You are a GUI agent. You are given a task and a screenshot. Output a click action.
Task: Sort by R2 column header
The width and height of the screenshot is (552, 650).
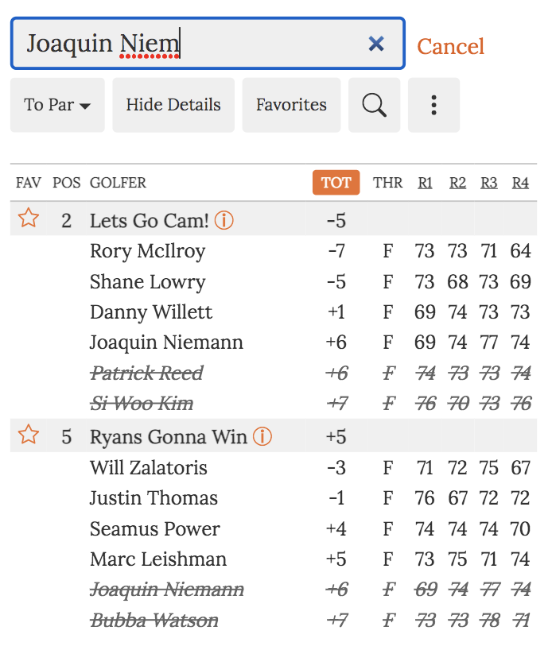click(457, 183)
